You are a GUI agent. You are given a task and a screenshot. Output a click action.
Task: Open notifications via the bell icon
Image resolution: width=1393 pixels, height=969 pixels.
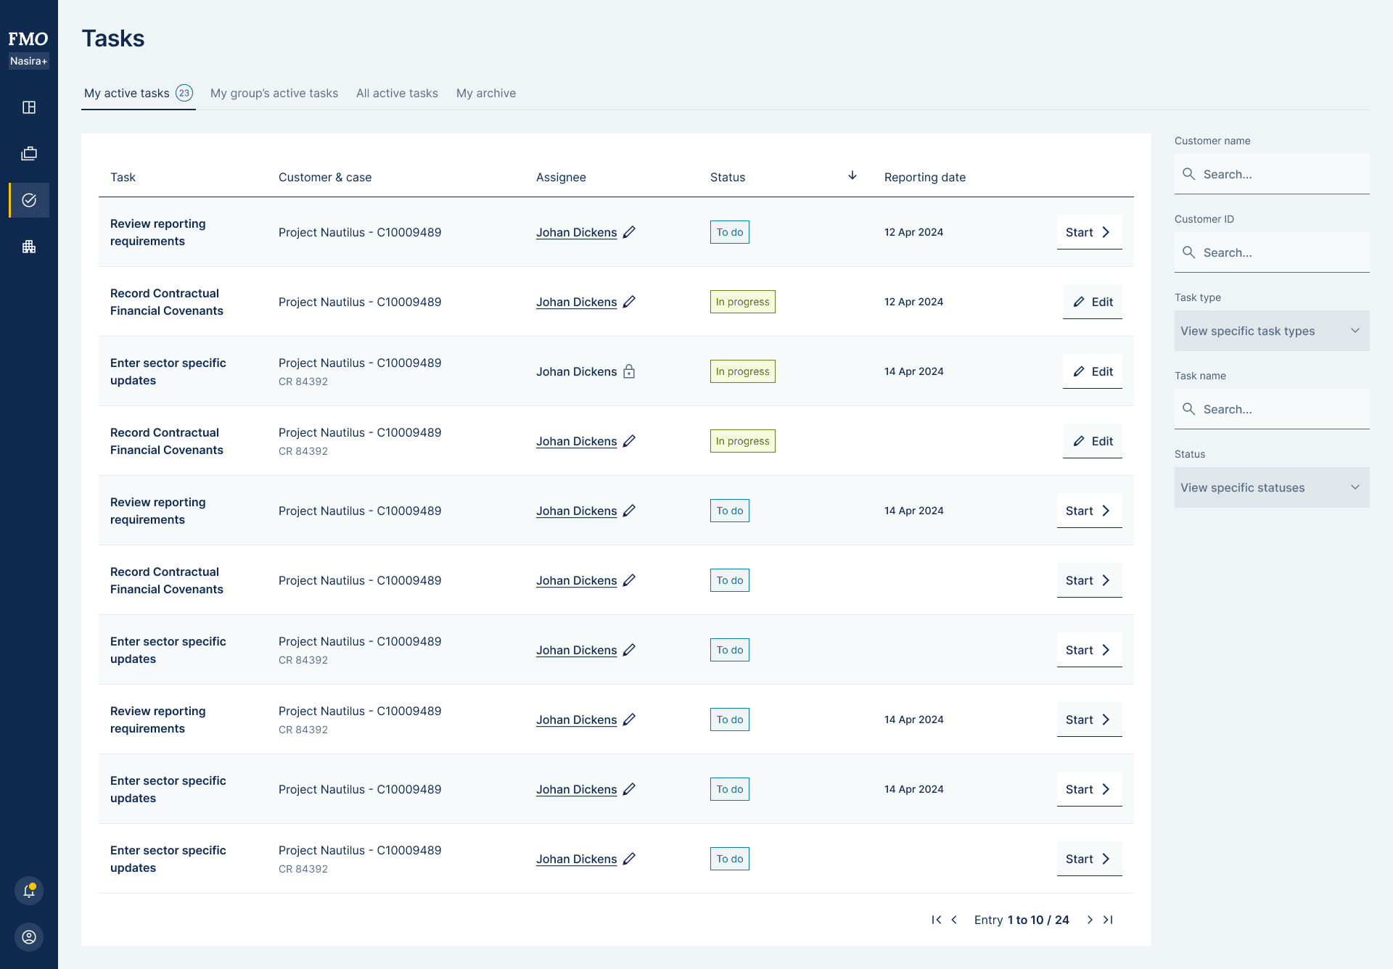(29, 891)
